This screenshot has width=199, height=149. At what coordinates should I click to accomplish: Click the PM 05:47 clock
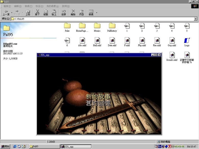pyautogui.click(x=192, y=147)
